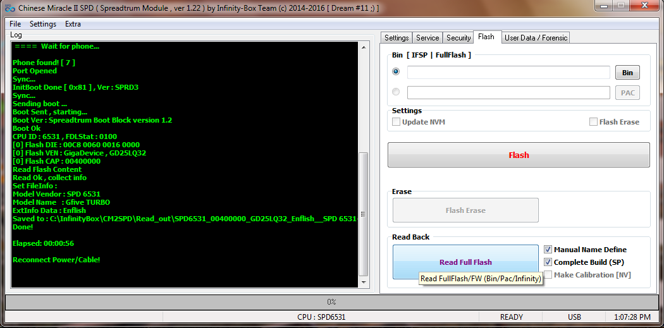Click the Read Full Flash button
Viewport: 664px width, 328px height.
465,262
